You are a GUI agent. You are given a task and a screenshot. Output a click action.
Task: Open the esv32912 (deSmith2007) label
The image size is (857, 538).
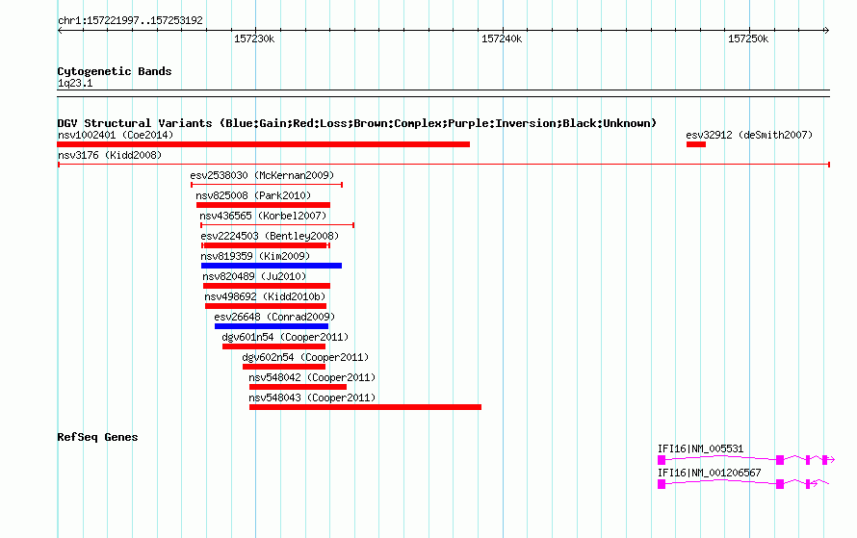pos(749,135)
